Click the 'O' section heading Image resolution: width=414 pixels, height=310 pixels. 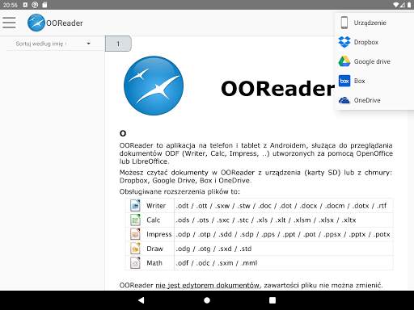click(123, 133)
